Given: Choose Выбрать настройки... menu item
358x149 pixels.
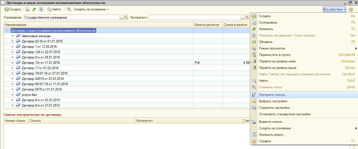Looking at the screenshot, I should pyautogui.click(x=304, y=101).
